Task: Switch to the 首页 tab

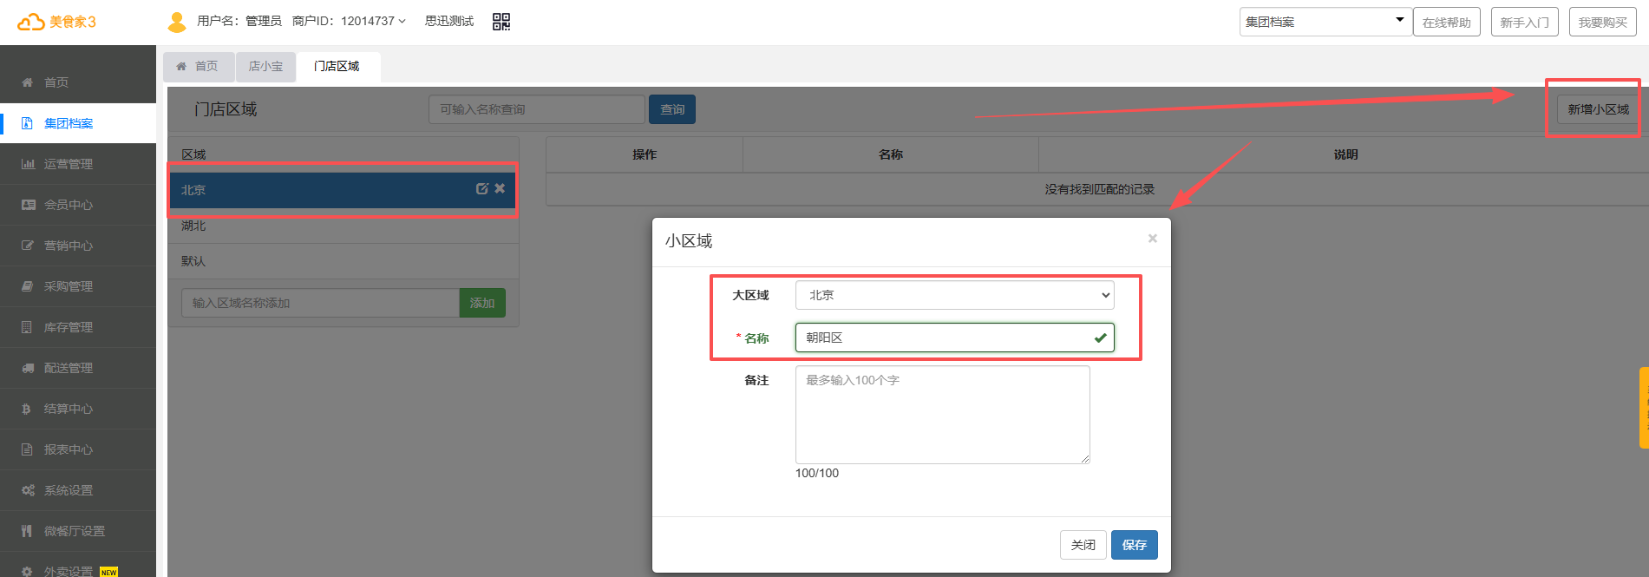Action: pyautogui.click(x=198, y=67)
